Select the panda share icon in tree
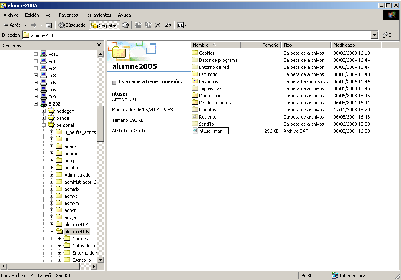This screenshot has width=401, height=280. [x=51, y=118]
